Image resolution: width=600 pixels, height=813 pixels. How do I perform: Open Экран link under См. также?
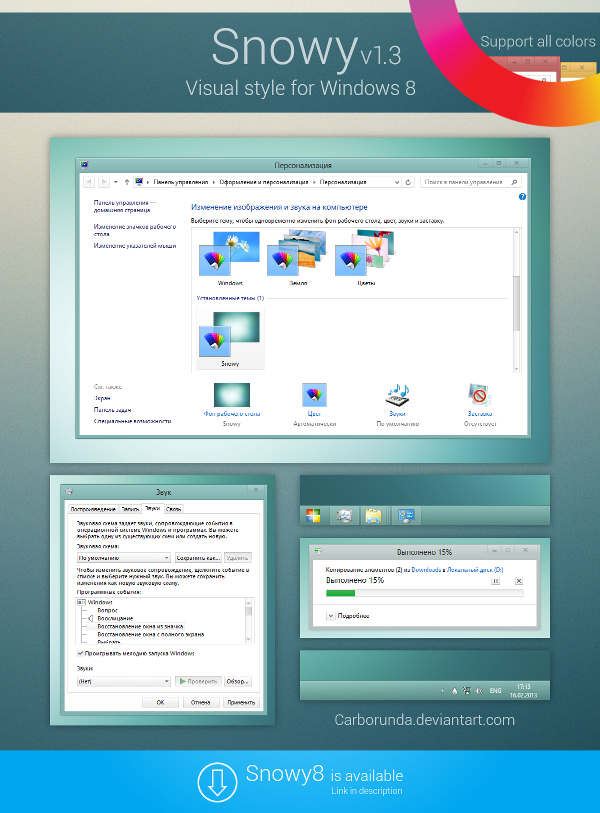pyautogui.click(x=102, y=398)
